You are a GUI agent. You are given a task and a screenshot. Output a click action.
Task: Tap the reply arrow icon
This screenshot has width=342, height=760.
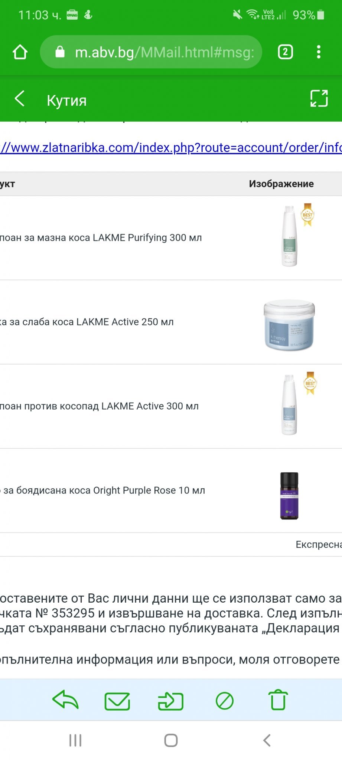click(x=66, y=700)
